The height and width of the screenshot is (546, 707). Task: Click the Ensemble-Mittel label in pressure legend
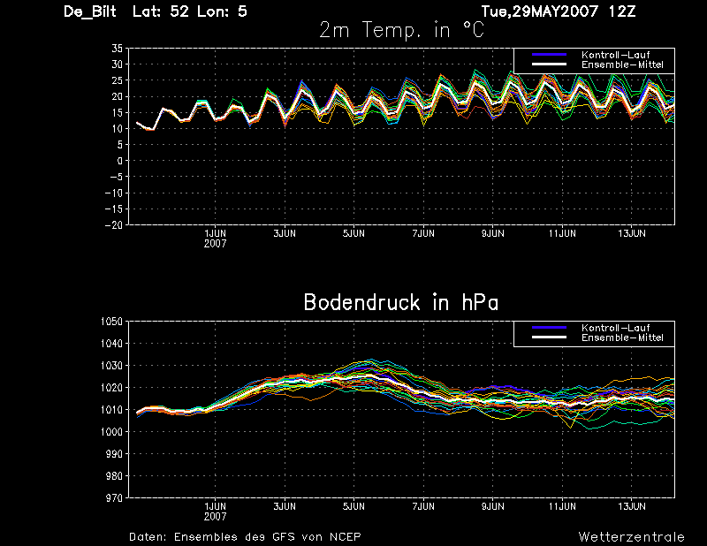coord(622,337)
